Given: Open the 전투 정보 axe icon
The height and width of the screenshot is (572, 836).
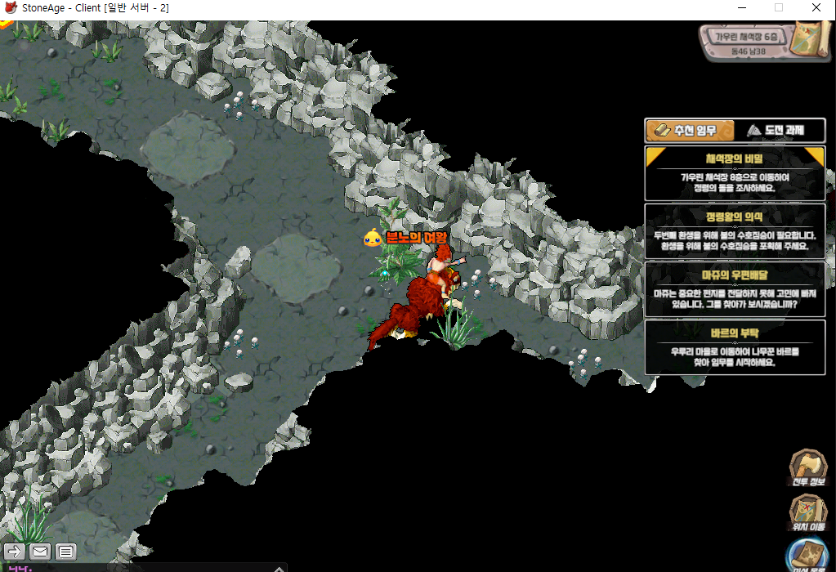Looking at the screenshot, I should (807, 468).
